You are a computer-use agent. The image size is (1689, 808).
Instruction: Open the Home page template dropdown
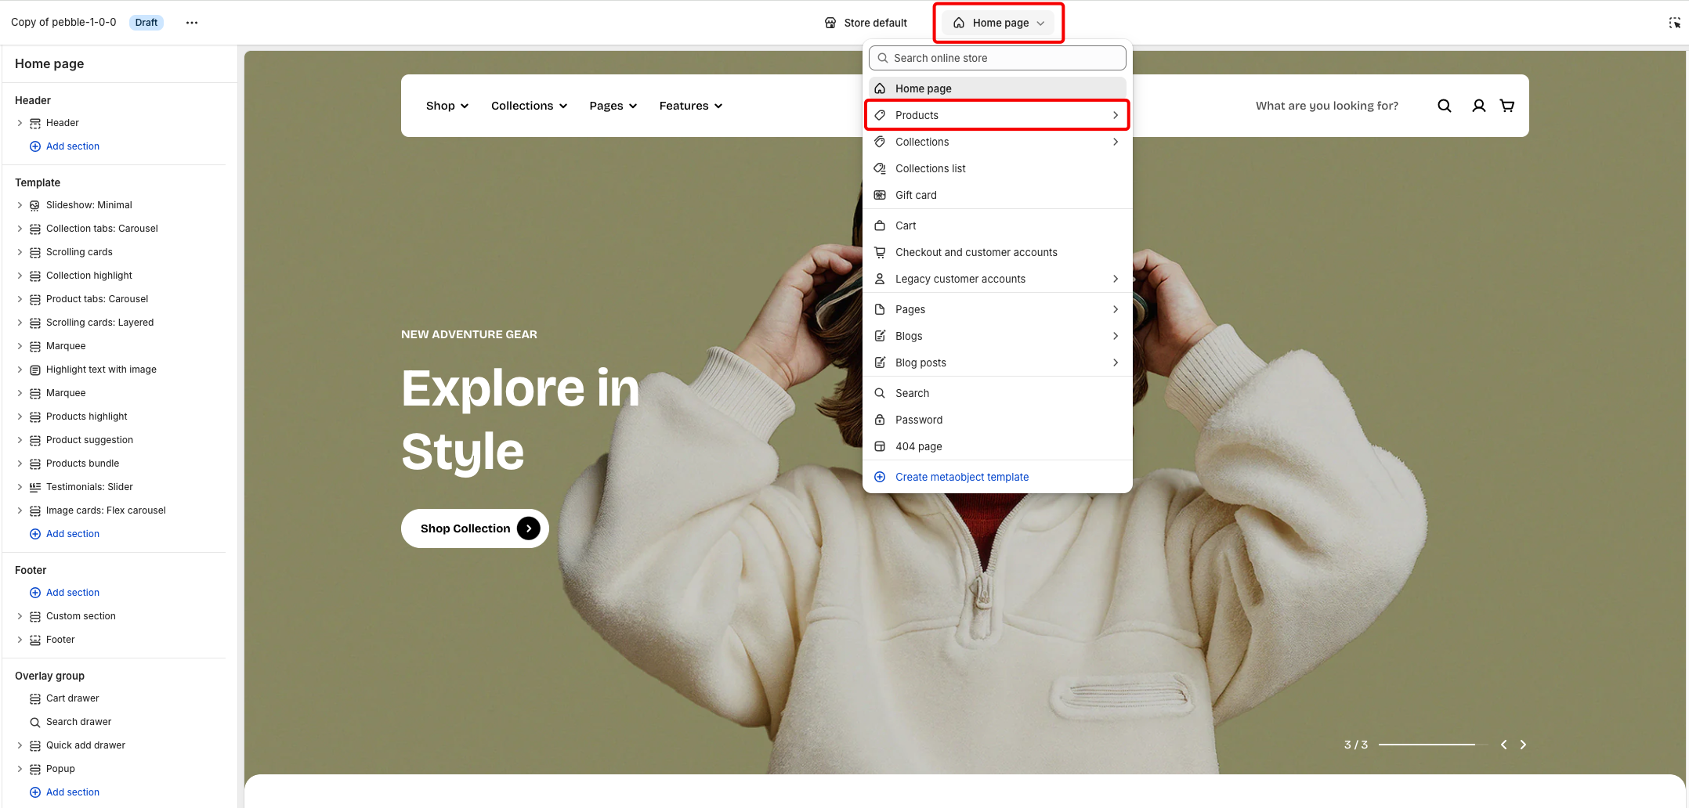click(999, 23)
